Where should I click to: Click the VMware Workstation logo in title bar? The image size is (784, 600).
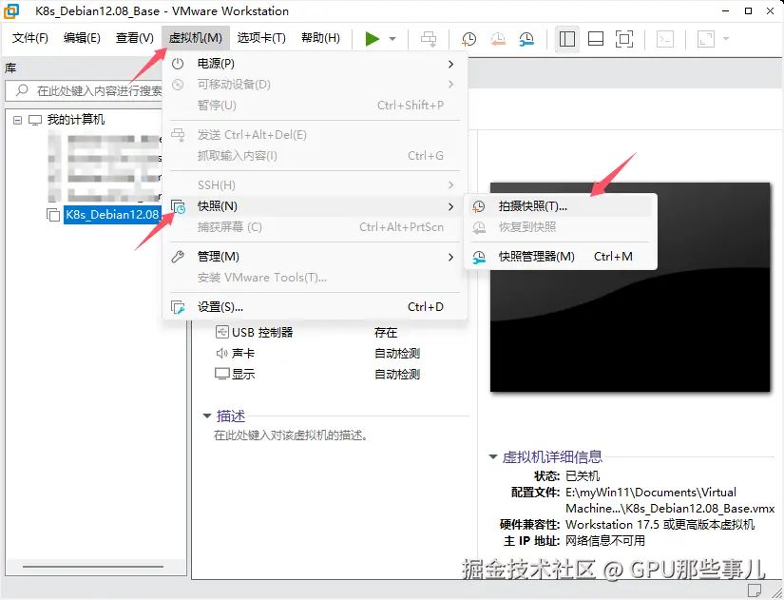pos(10,11)
